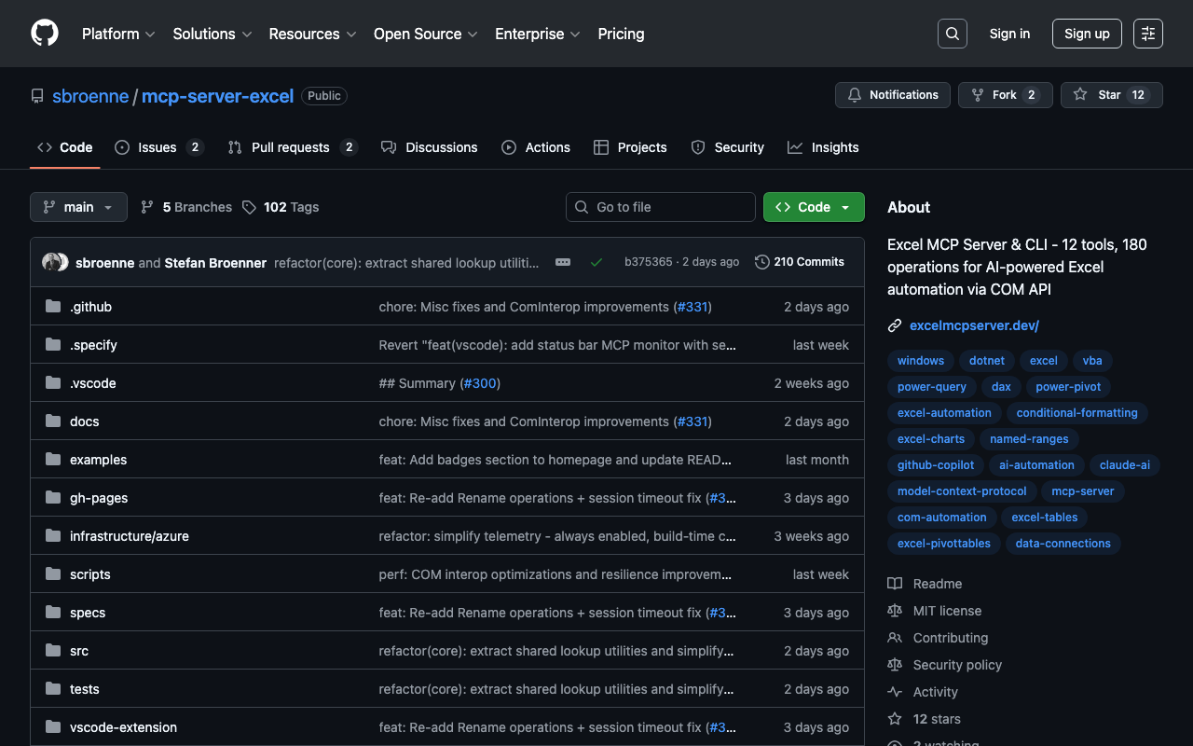Open the 210 Commits history link
1193x746 pixels.
[x=800, y=262]
